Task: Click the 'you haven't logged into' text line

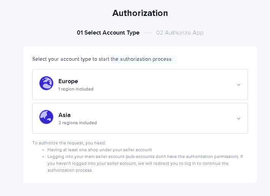Action: [138, 163]
